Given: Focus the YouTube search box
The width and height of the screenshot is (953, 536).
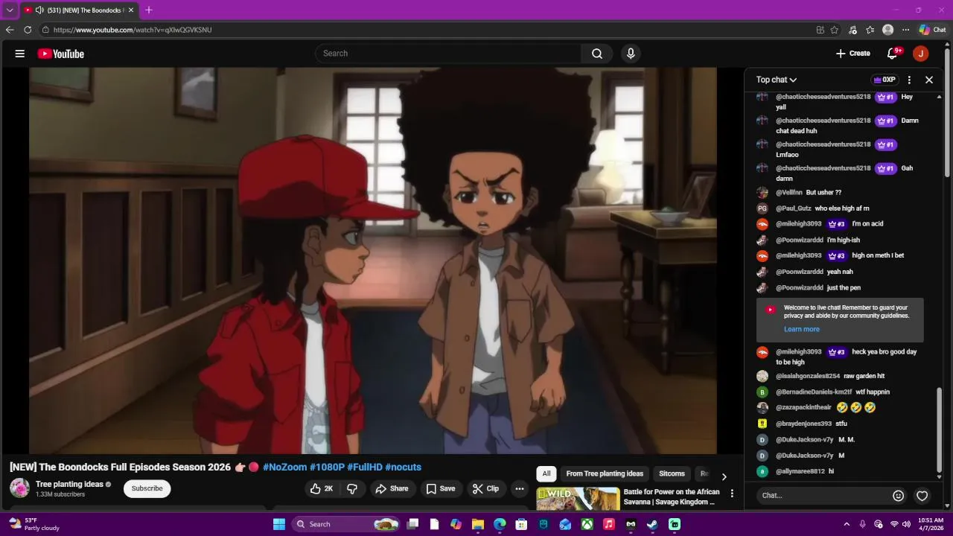Looking at the screenshot, I should (448, 54).
